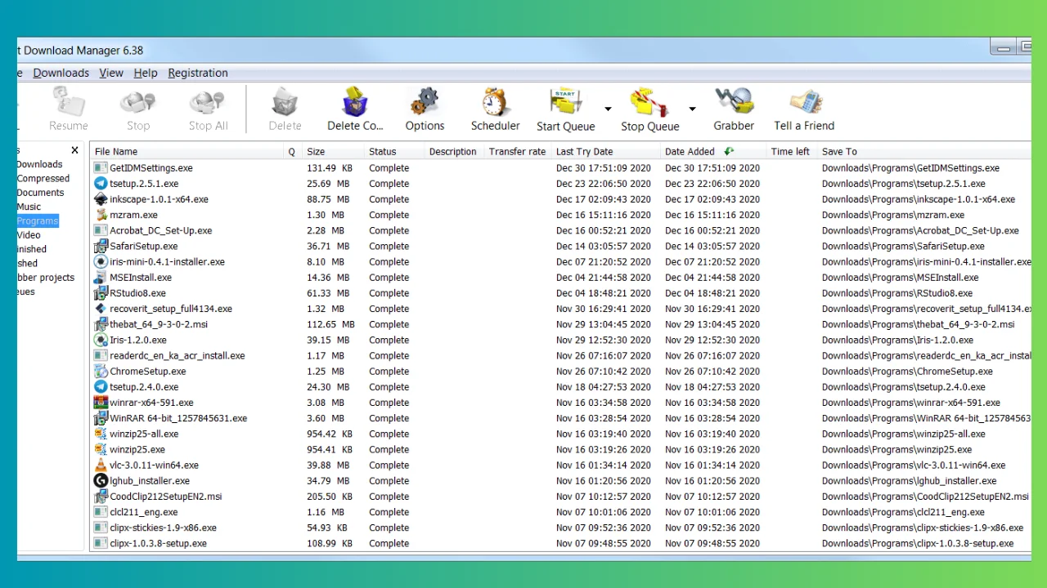Viewport: 1047px width, 588px height.
Task: Sort by Transfer rate column header
Action: click(x=518, y=151)
